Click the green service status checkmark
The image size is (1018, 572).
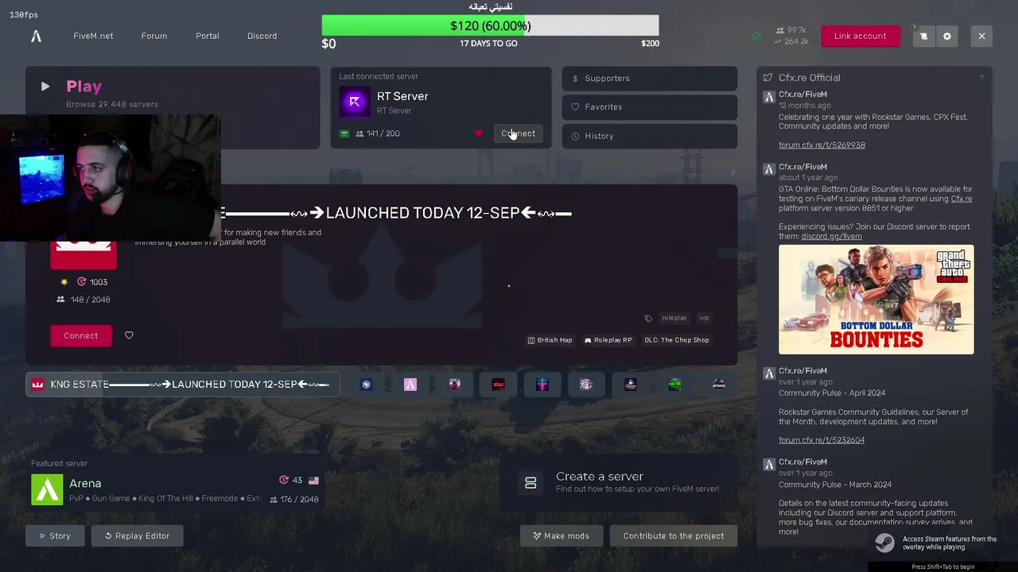click(x=756, y=36)
